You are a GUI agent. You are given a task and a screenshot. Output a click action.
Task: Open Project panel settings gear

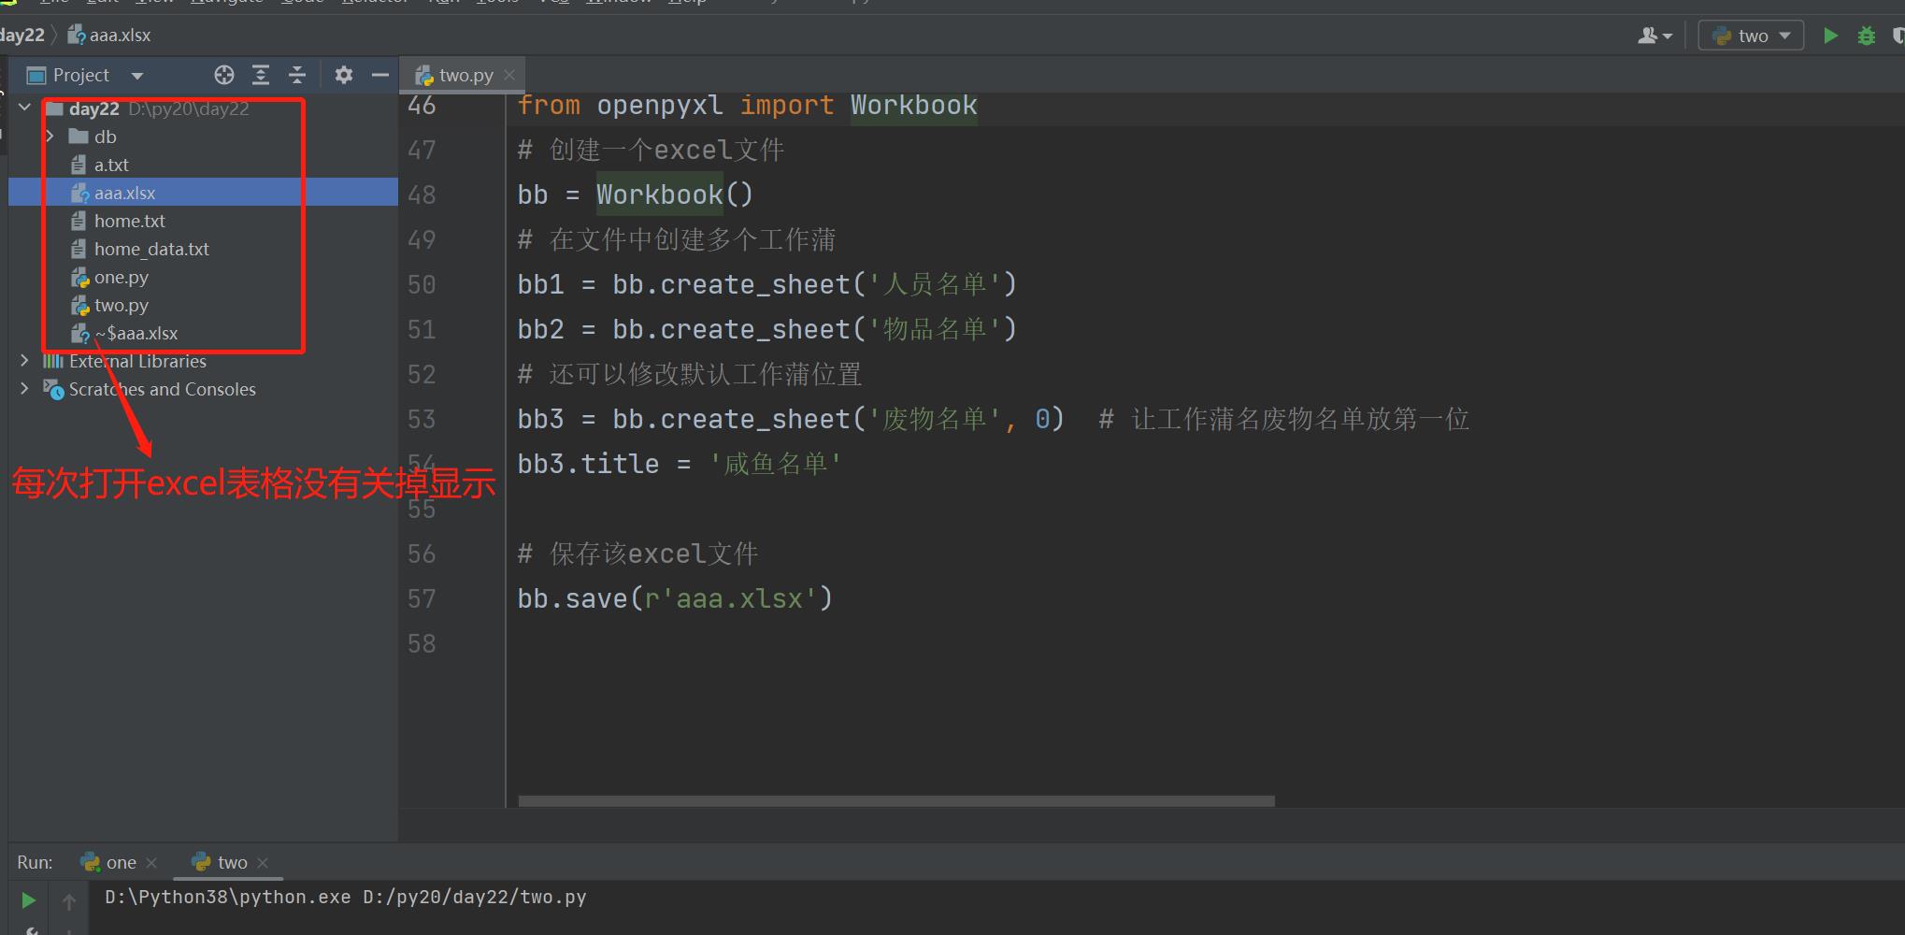click(344, 75)
